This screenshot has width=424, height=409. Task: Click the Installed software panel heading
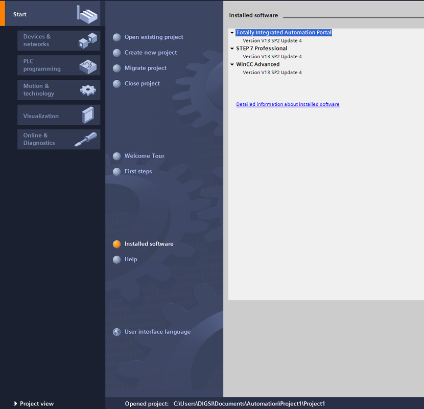click(x=253, y=15)
